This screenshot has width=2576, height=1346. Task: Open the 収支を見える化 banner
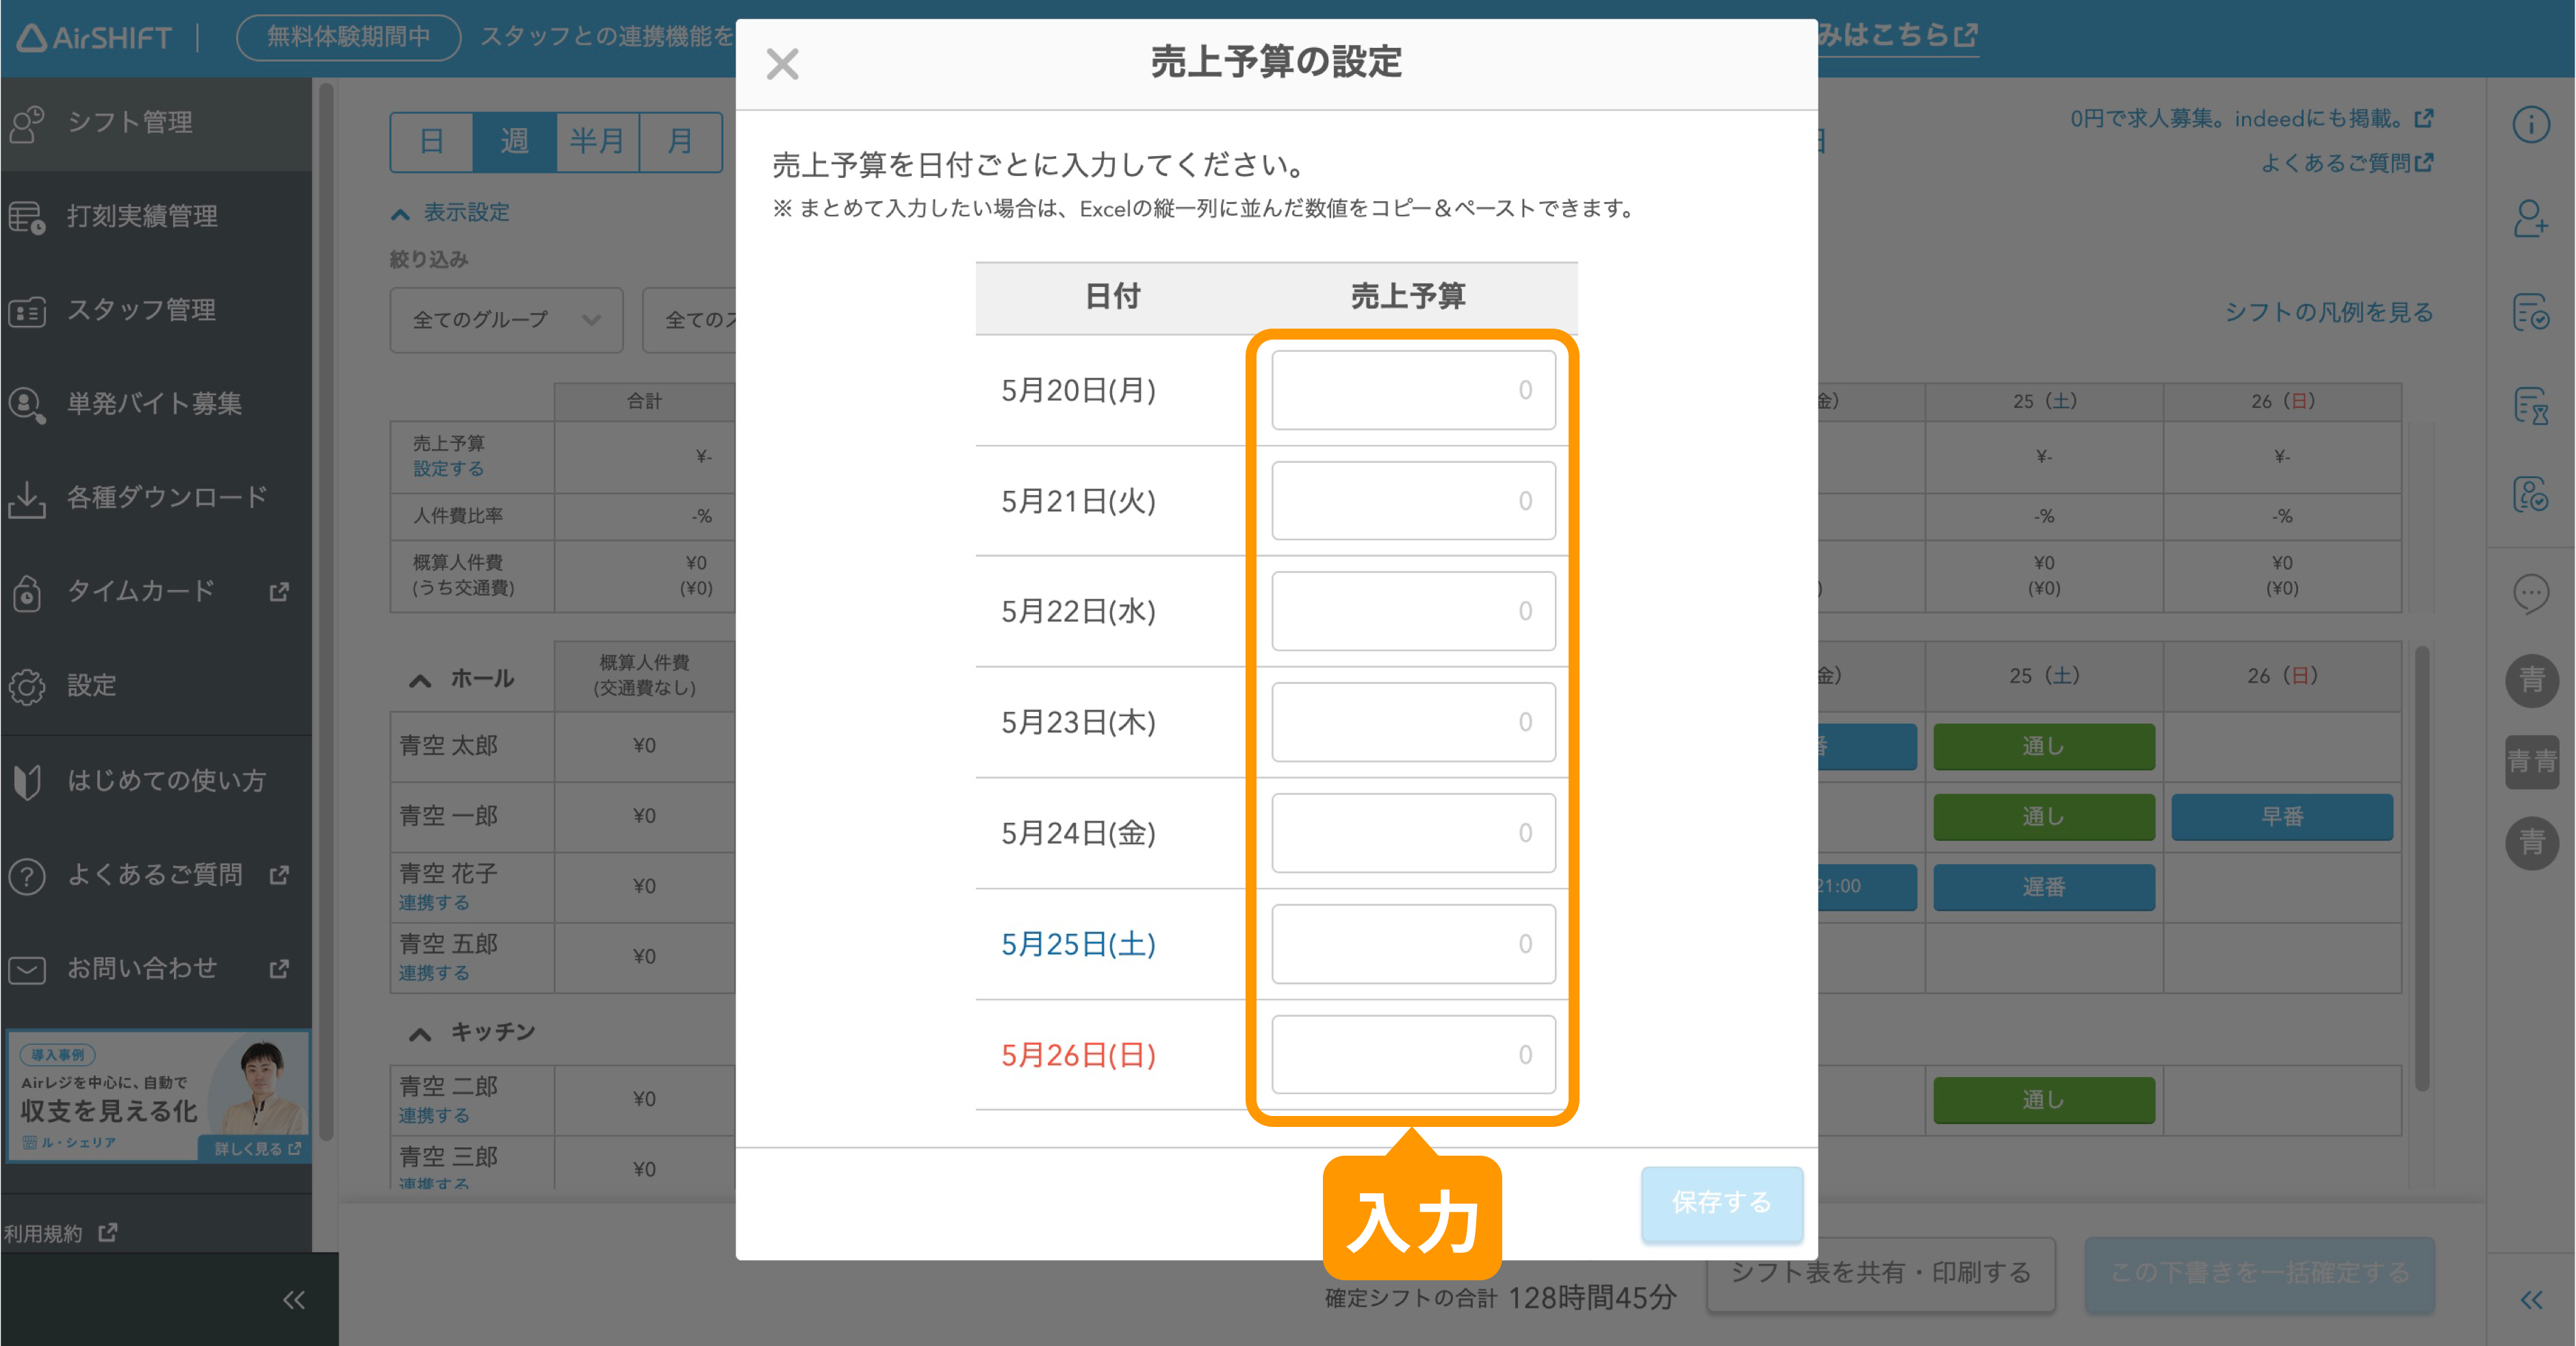click(158, 1097)
